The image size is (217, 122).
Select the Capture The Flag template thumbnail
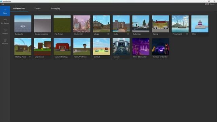(x=62, y=47)
